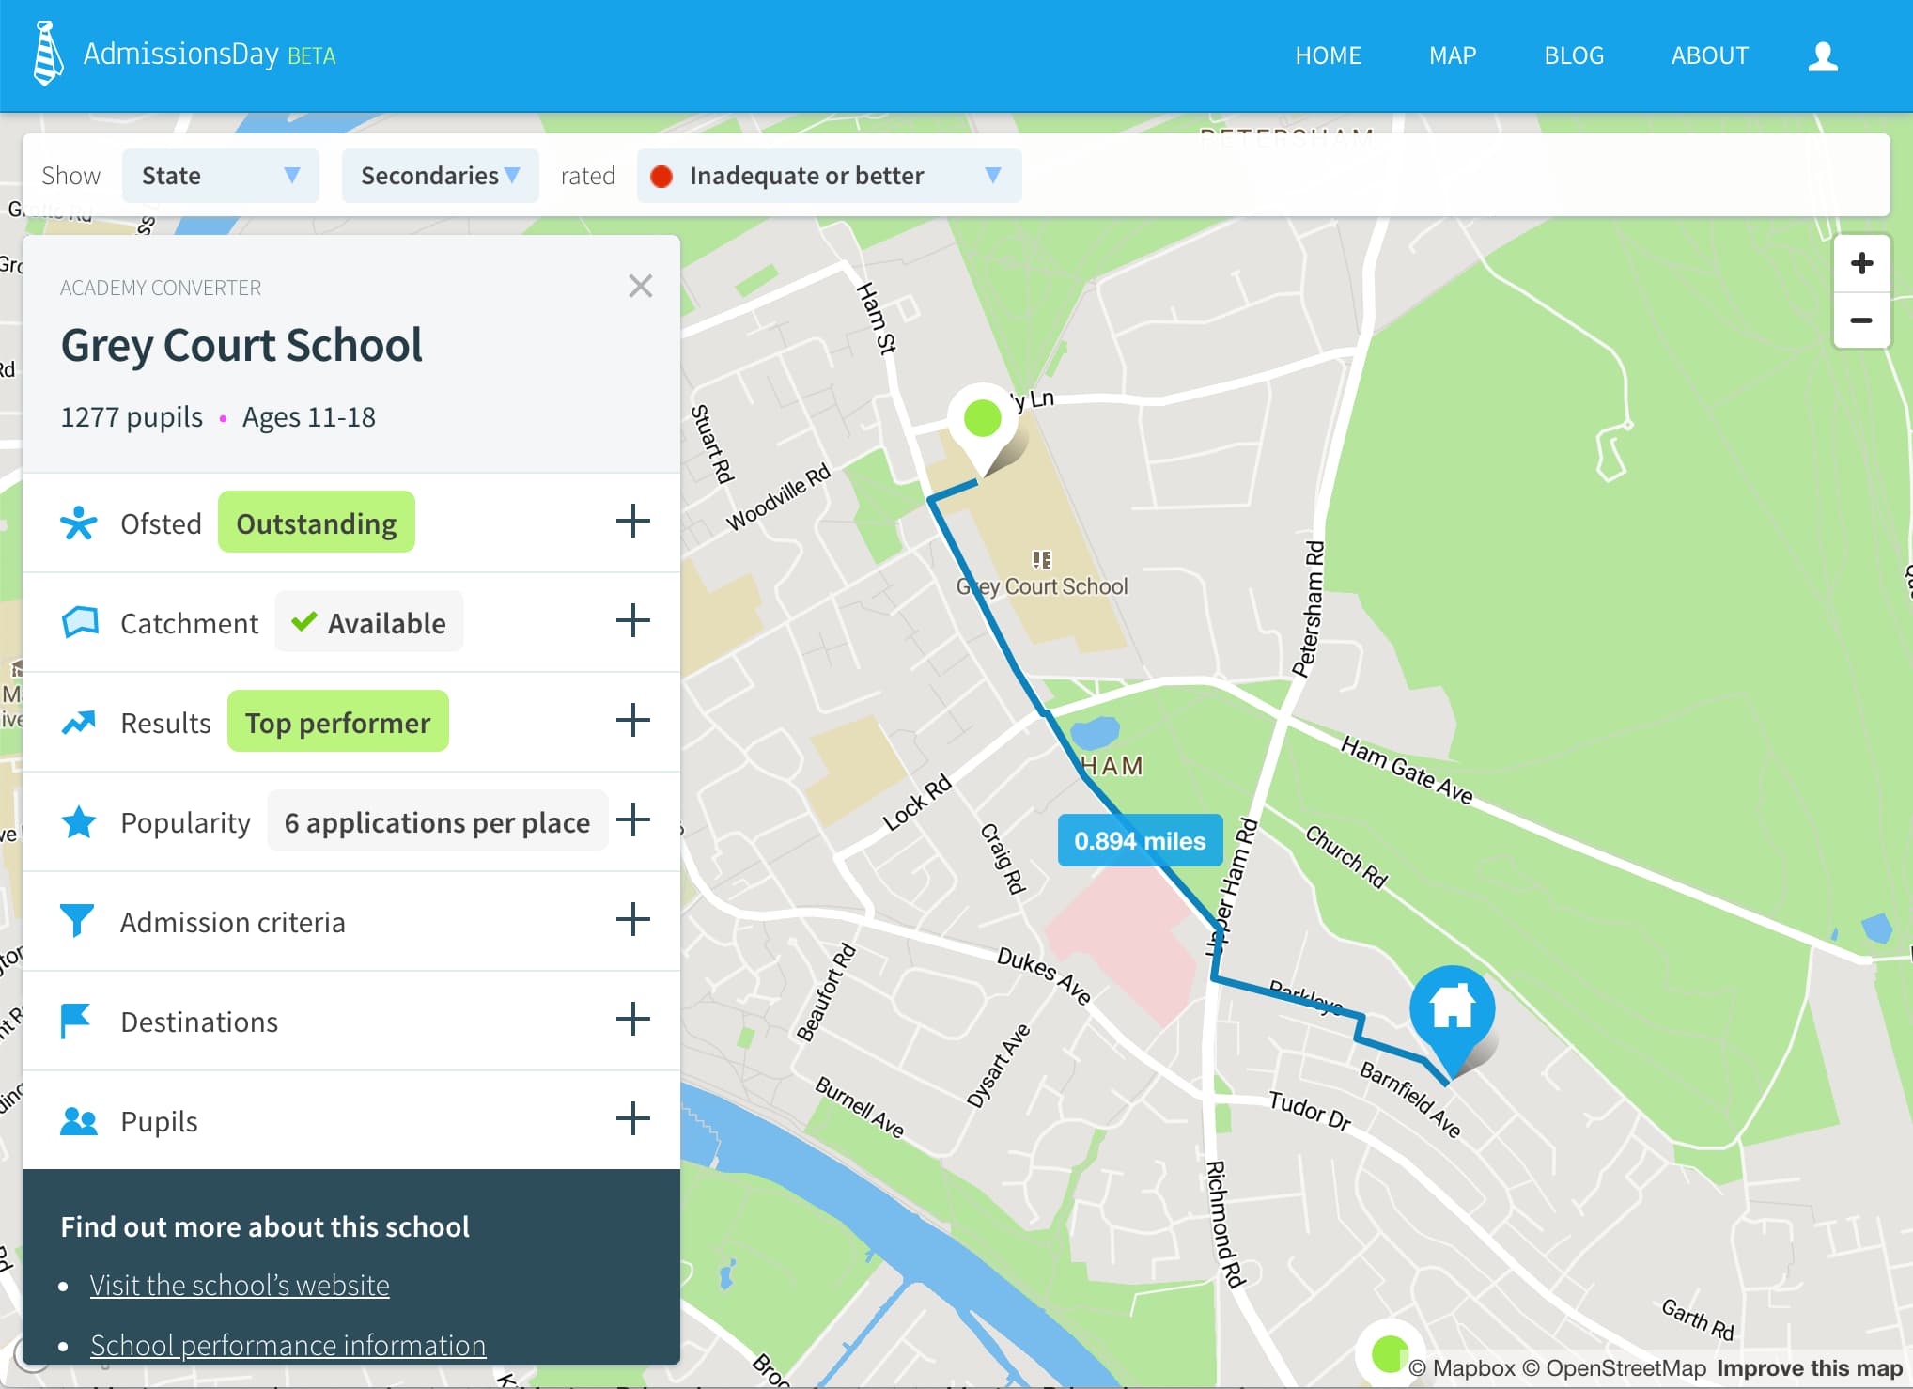Click the Admission criteria funnel icon
The image size is (1913, 1389).
77,920
